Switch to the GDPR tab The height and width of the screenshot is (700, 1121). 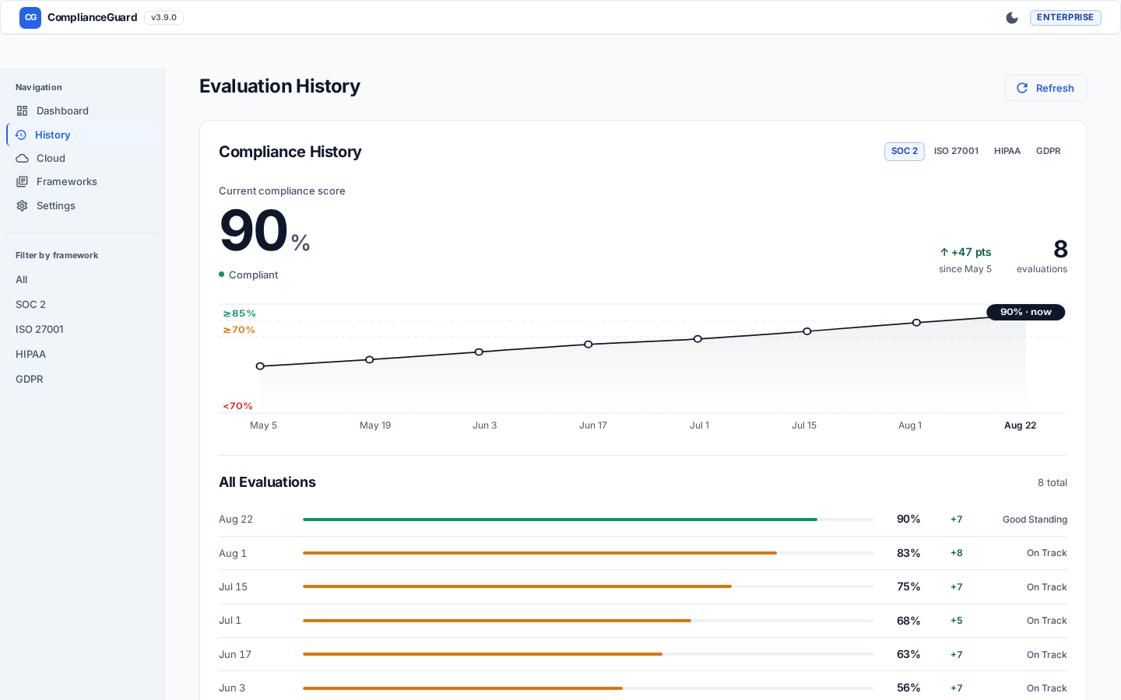click(1049, 151)
